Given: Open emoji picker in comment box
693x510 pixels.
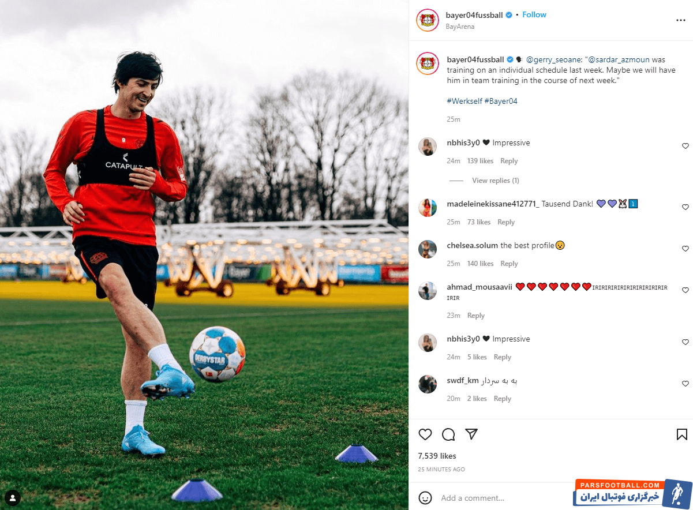Looking at the screenshot, I should click(x=425, y=497).
